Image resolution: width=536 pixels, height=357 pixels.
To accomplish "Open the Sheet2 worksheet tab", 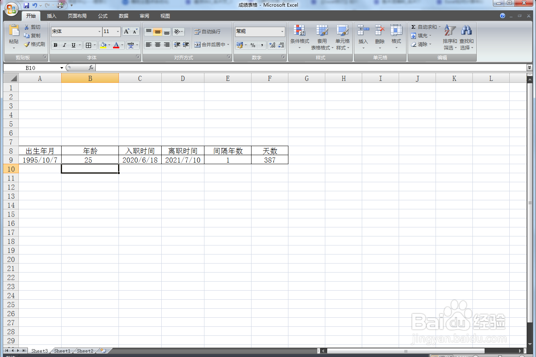I will pos(85,351).
